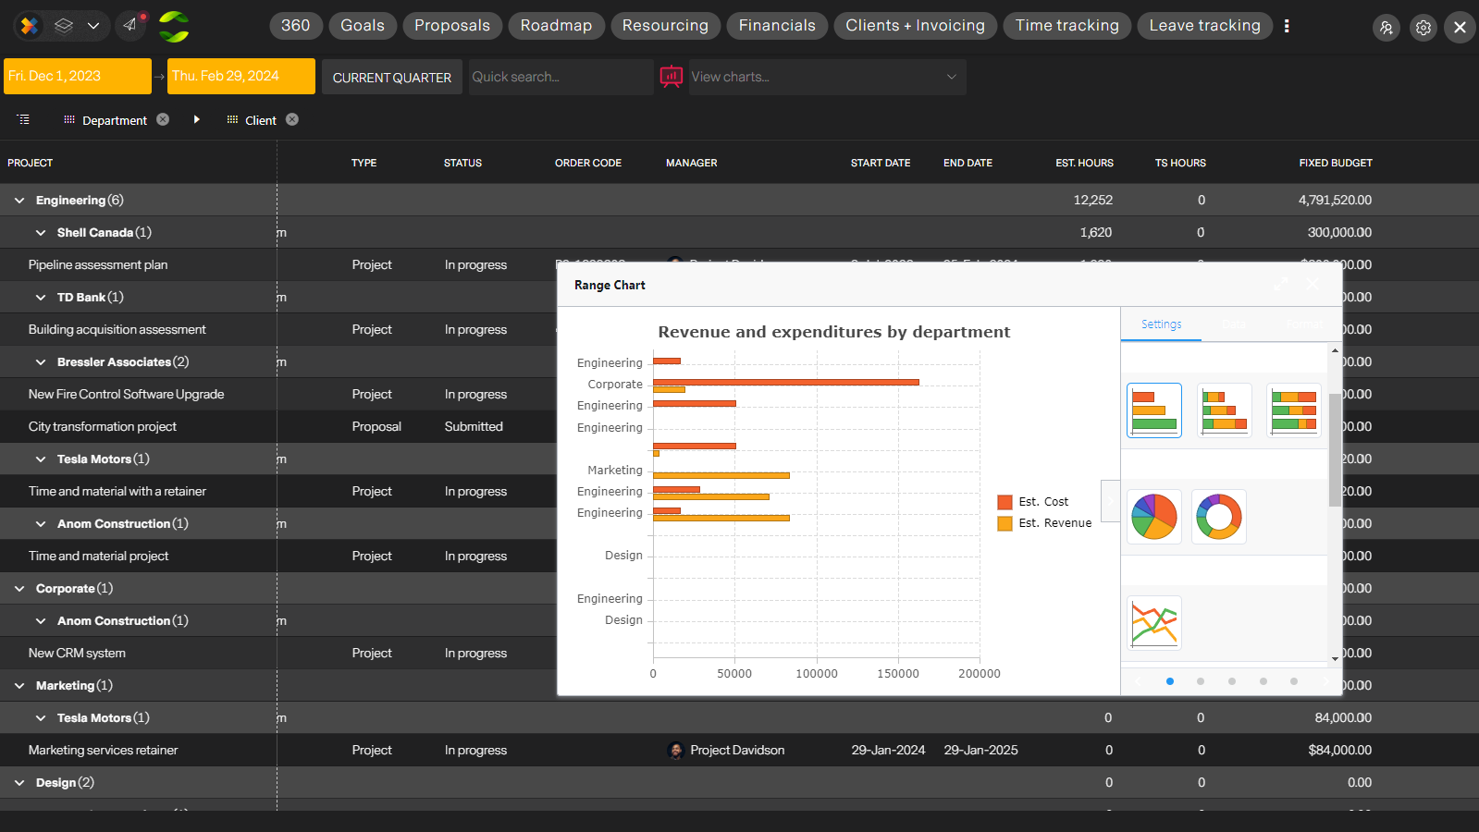Open the View charts dropdown
The height and width of the screenshot is (832, 1479).
827,77
